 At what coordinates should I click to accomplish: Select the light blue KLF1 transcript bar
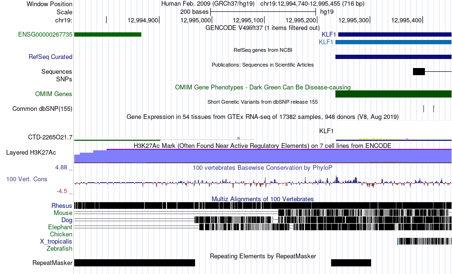[x=393, y=42]
